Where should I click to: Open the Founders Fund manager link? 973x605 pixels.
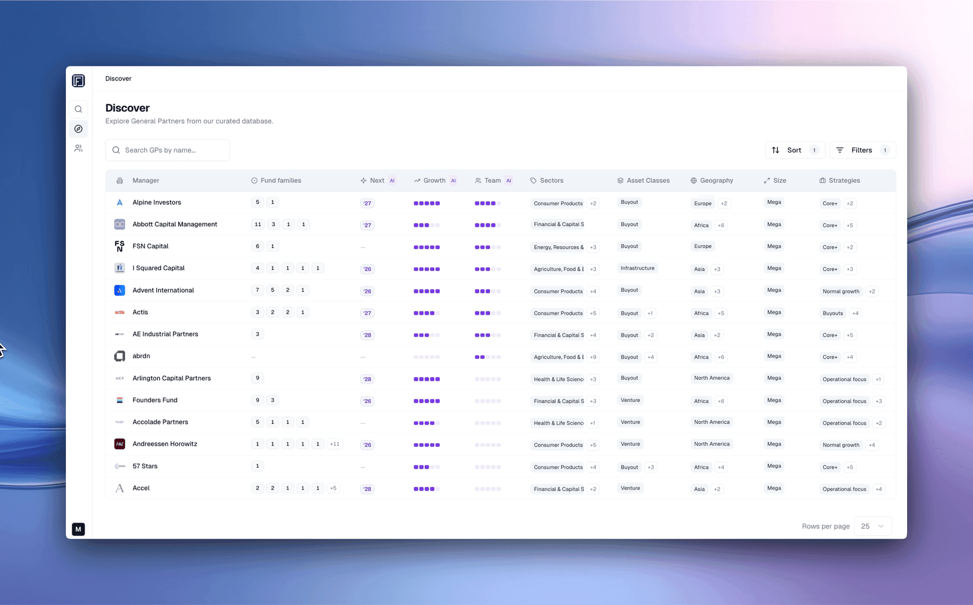coord(155,400)
